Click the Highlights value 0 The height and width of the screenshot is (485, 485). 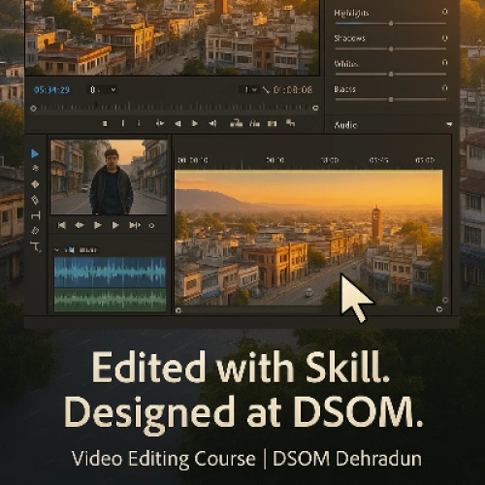445,12
